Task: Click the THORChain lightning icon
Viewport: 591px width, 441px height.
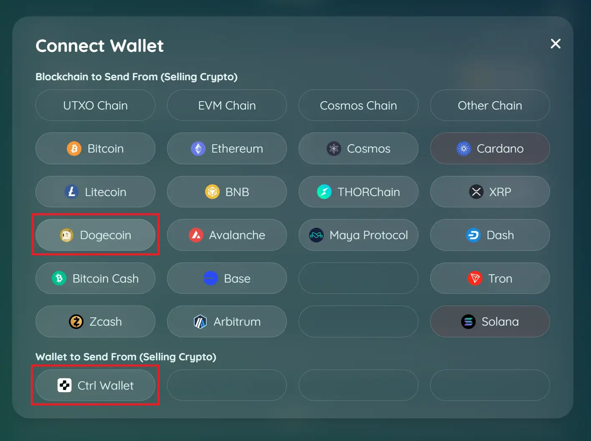Action: pyautogui.click(x=324, y=192)
